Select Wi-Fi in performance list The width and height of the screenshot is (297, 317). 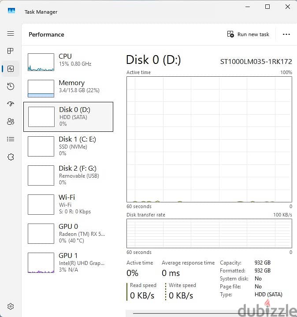click(68, 205)
